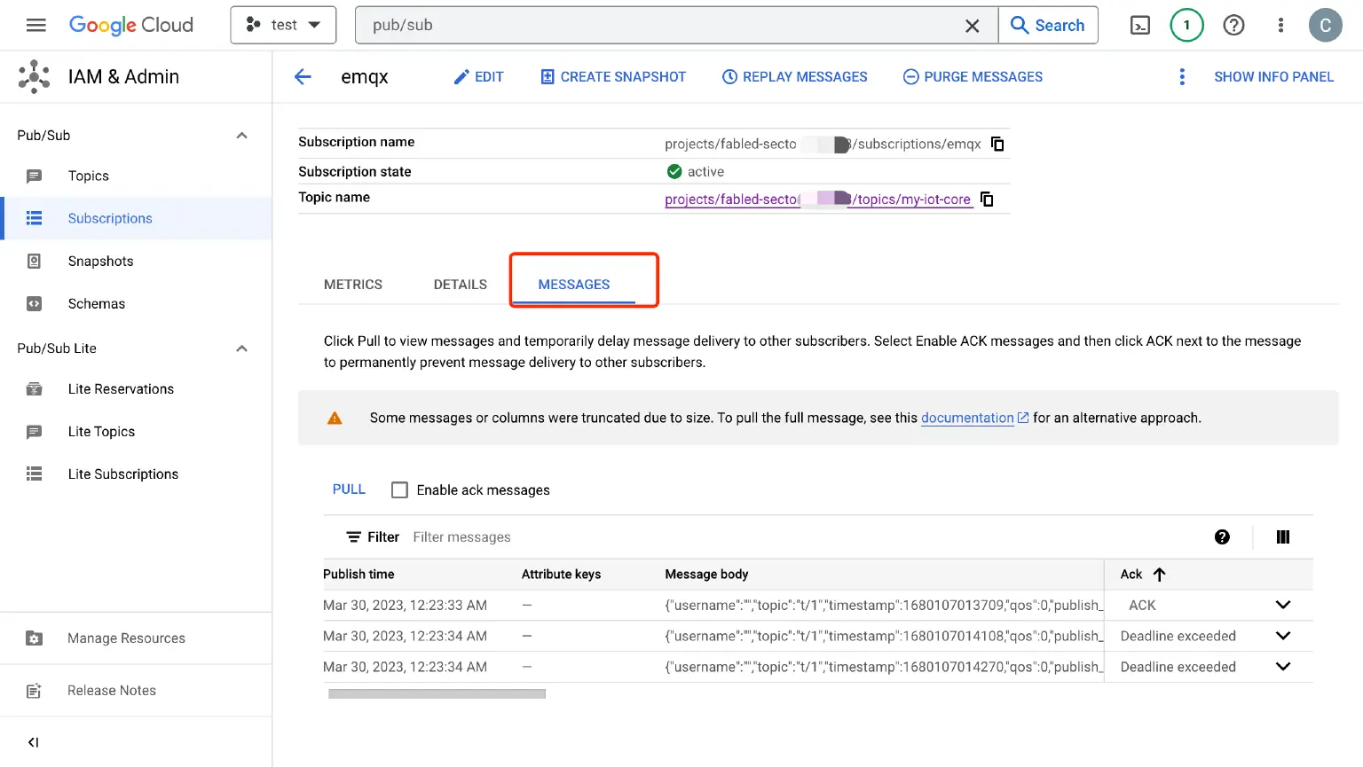Show filter help question mark icon

tap(1222, 537)
